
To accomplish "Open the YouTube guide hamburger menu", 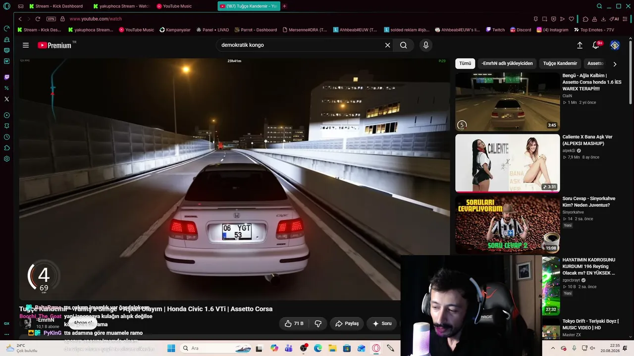I will pos(26,45).
